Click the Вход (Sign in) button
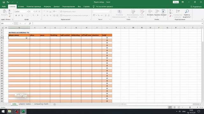This screenshot has width=204, height=114. coord(176,2)
